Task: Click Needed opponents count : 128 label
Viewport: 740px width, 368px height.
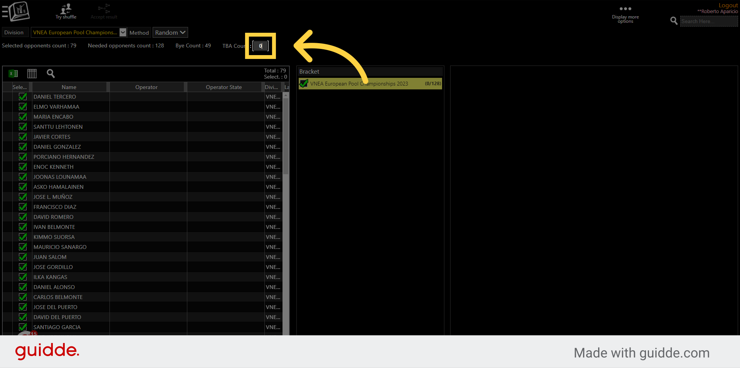Action: [126, 45]
